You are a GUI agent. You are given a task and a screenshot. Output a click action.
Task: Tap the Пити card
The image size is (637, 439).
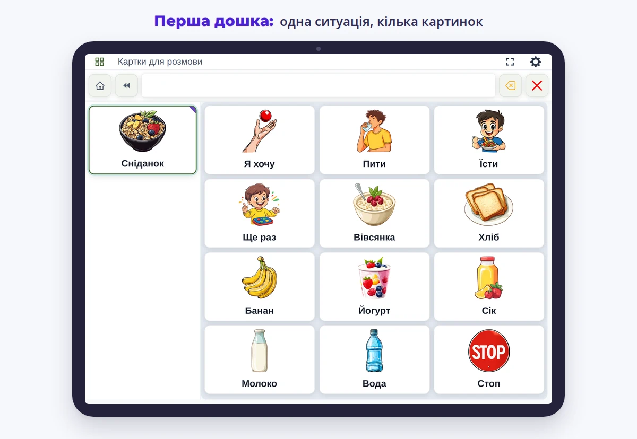point(374,140)
